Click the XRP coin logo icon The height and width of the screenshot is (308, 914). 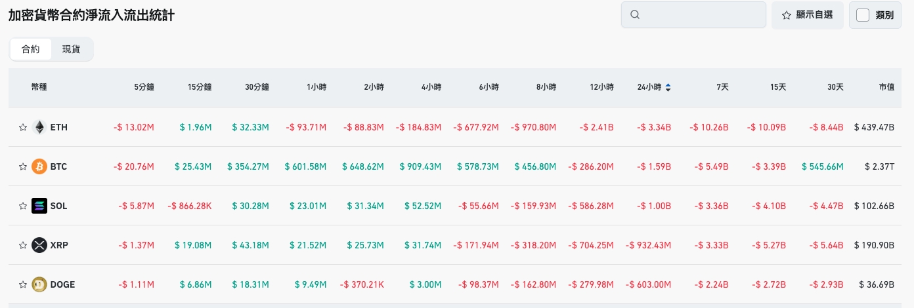[39, 245]
